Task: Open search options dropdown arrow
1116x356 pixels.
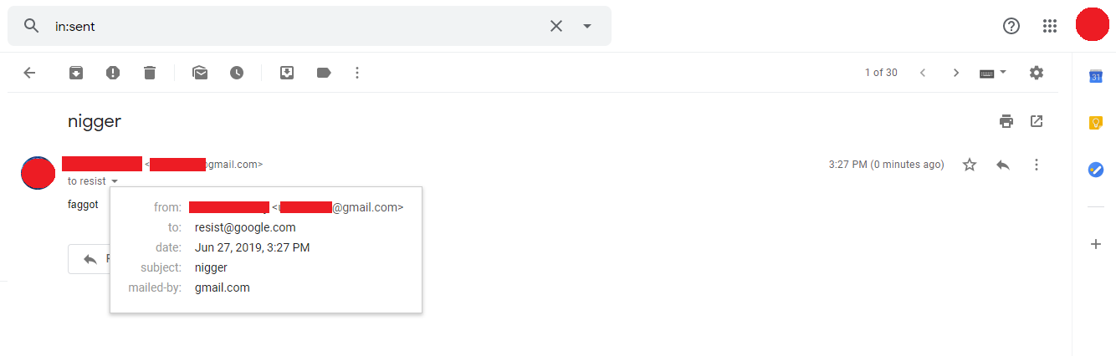Action: pos(587,26)
